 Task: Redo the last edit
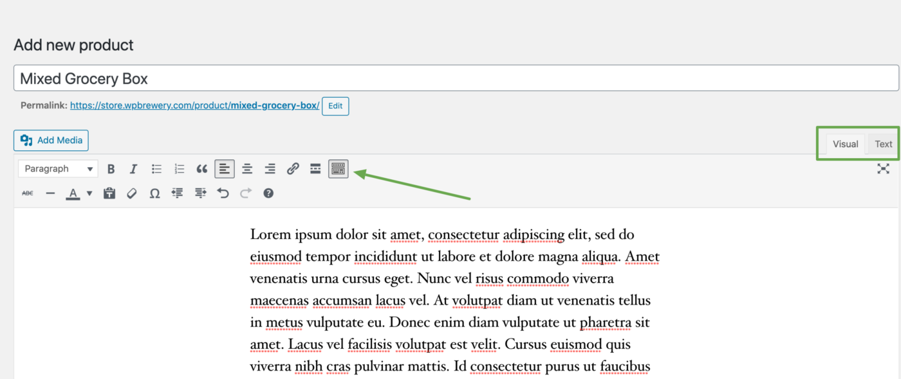[246, 193]
